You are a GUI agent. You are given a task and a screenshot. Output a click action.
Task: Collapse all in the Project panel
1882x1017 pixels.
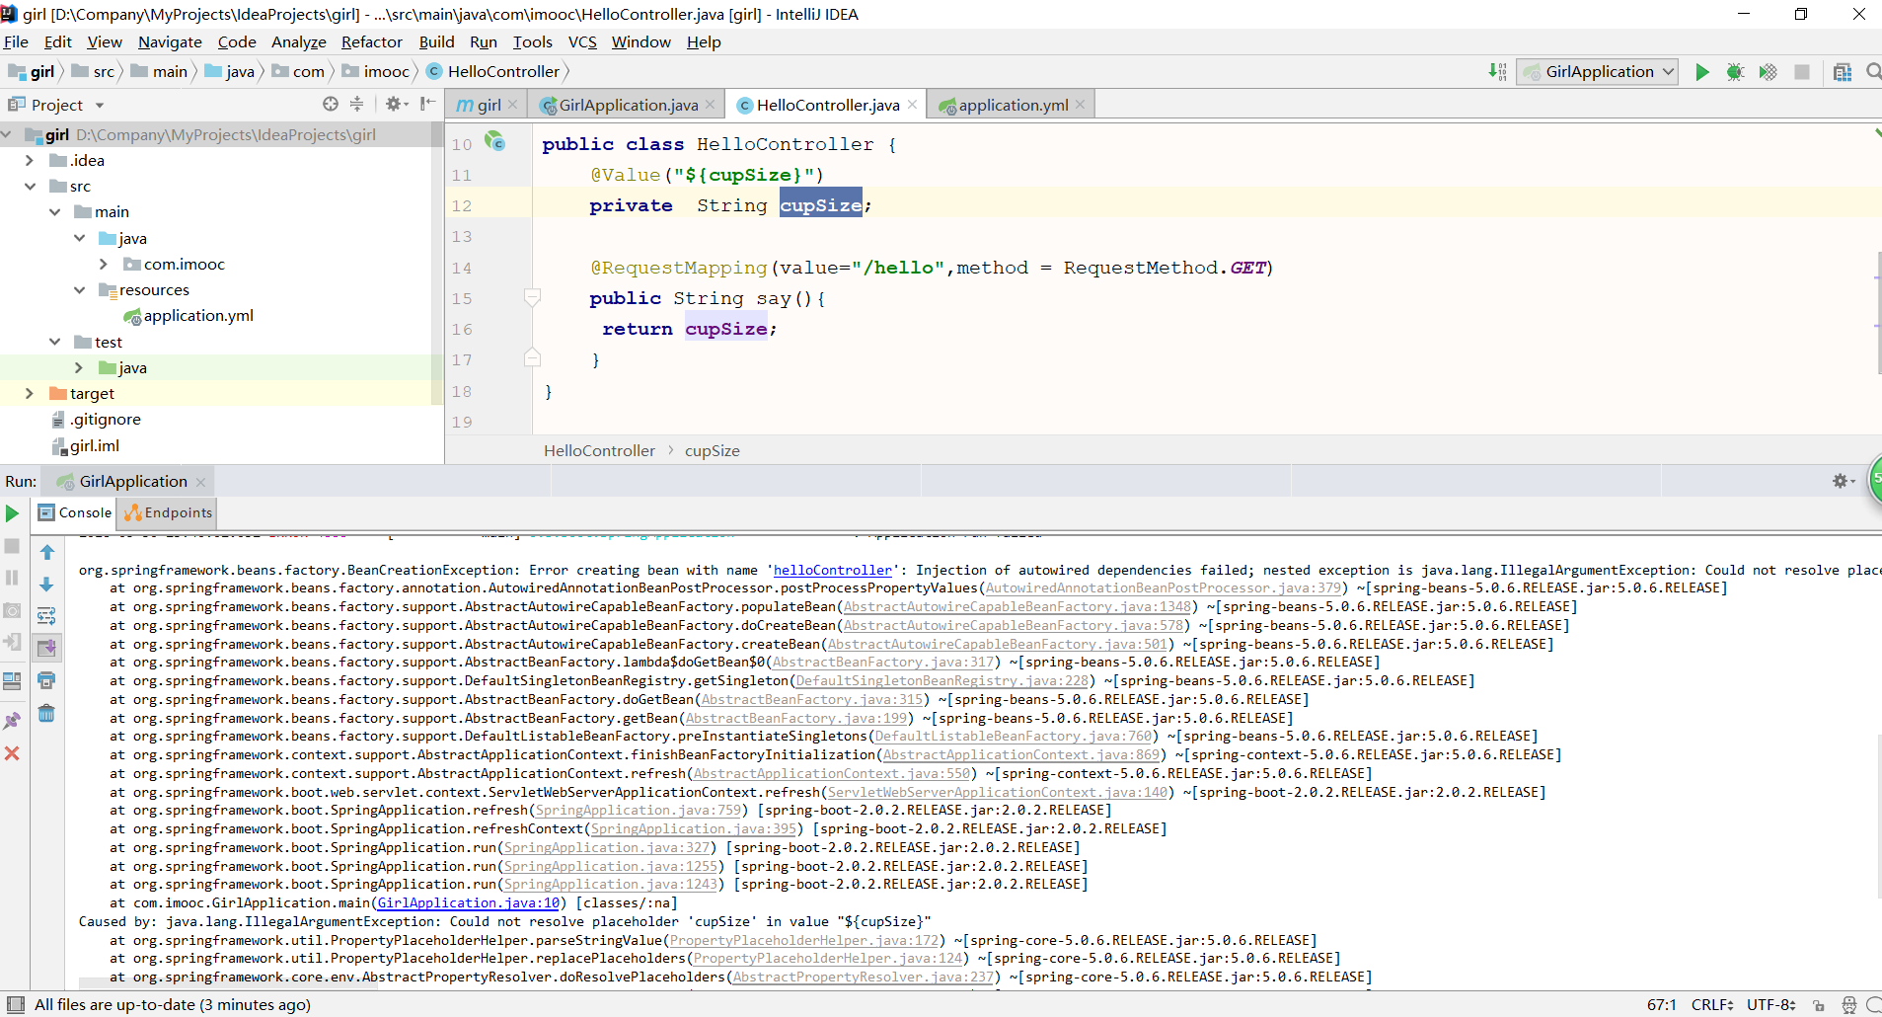357,104
